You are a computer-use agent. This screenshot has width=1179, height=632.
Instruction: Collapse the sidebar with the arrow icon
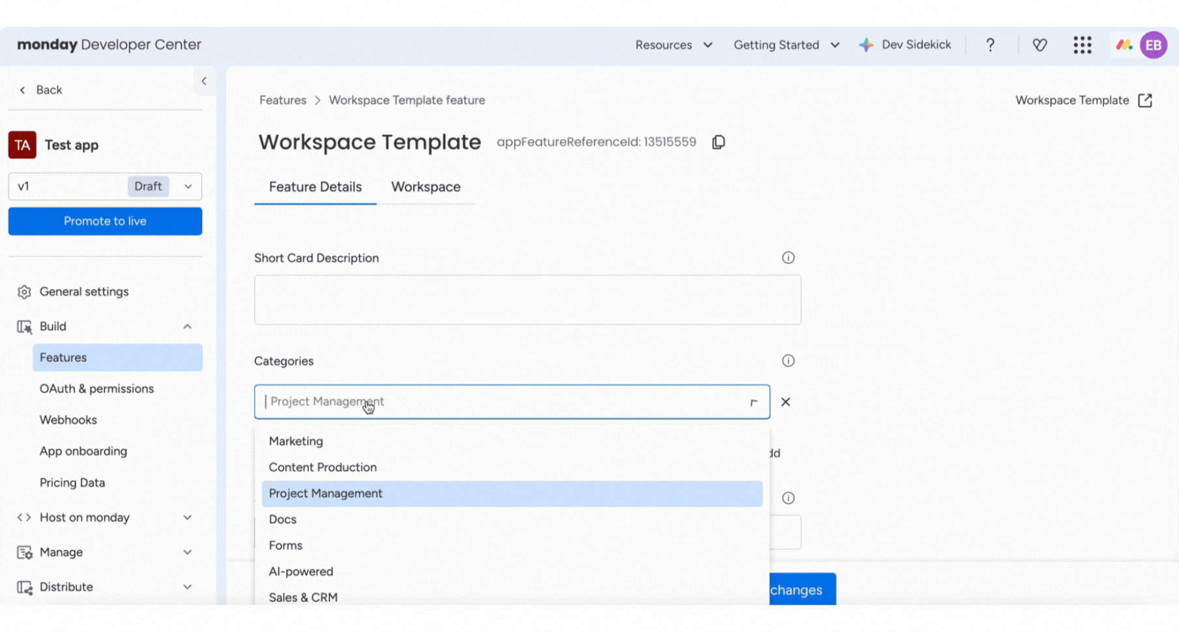coord(204,81)
